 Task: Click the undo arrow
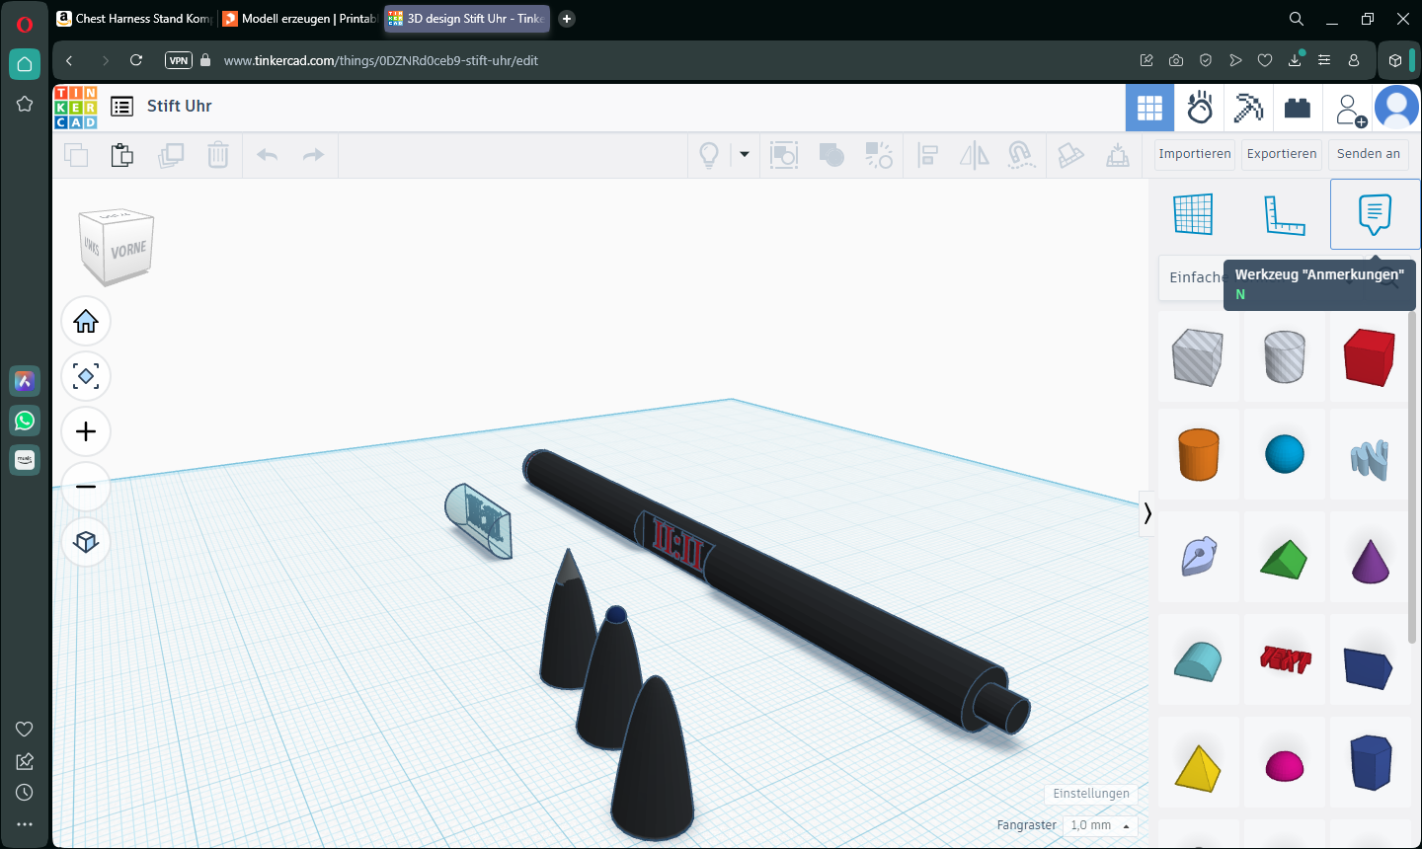click(267, 155)
